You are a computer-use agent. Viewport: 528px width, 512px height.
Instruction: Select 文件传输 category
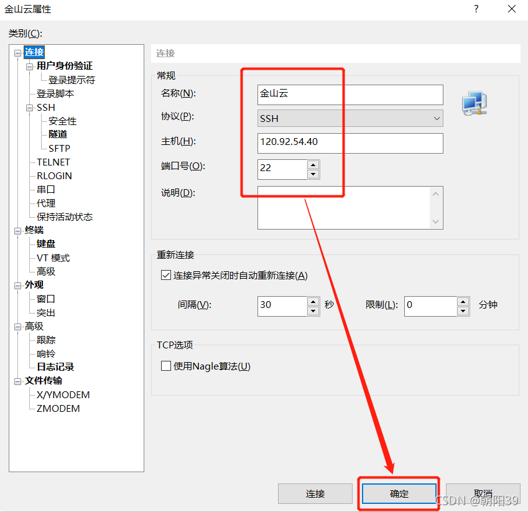click(44, 381)
